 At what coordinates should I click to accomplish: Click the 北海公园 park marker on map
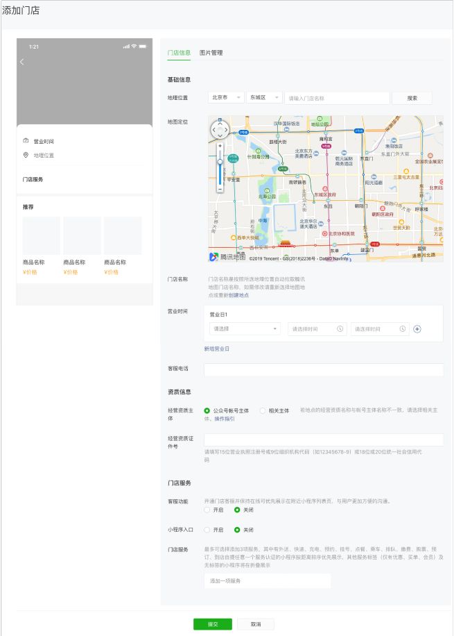(267, 191)
